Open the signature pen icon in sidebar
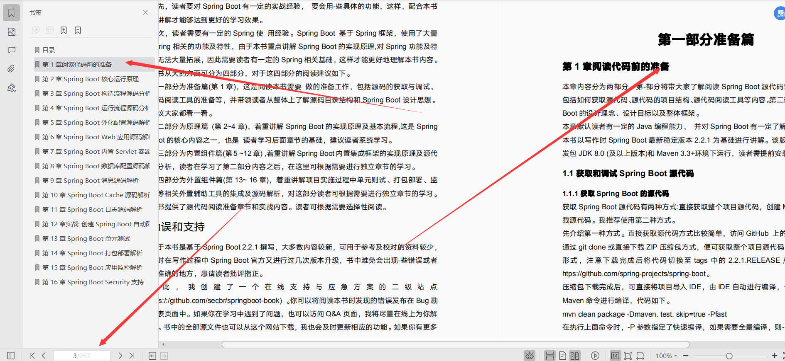 [11, 87]
